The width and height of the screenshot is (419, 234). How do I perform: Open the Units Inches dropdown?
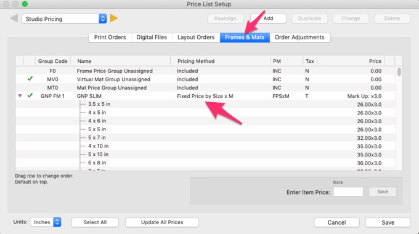click(46, 222)
